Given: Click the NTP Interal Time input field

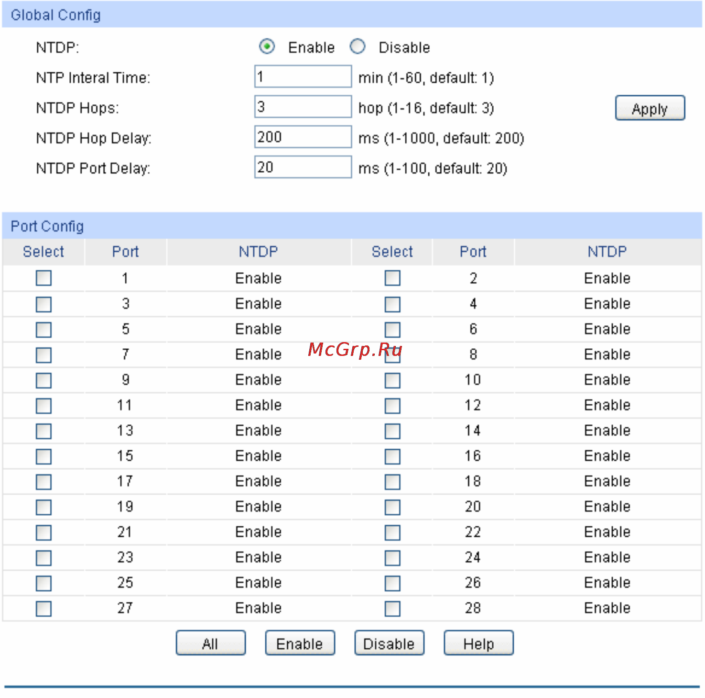Looking at the screenshot, I should [x=303, y=77].
